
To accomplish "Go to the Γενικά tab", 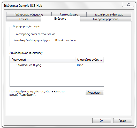I will click(24, 19).
